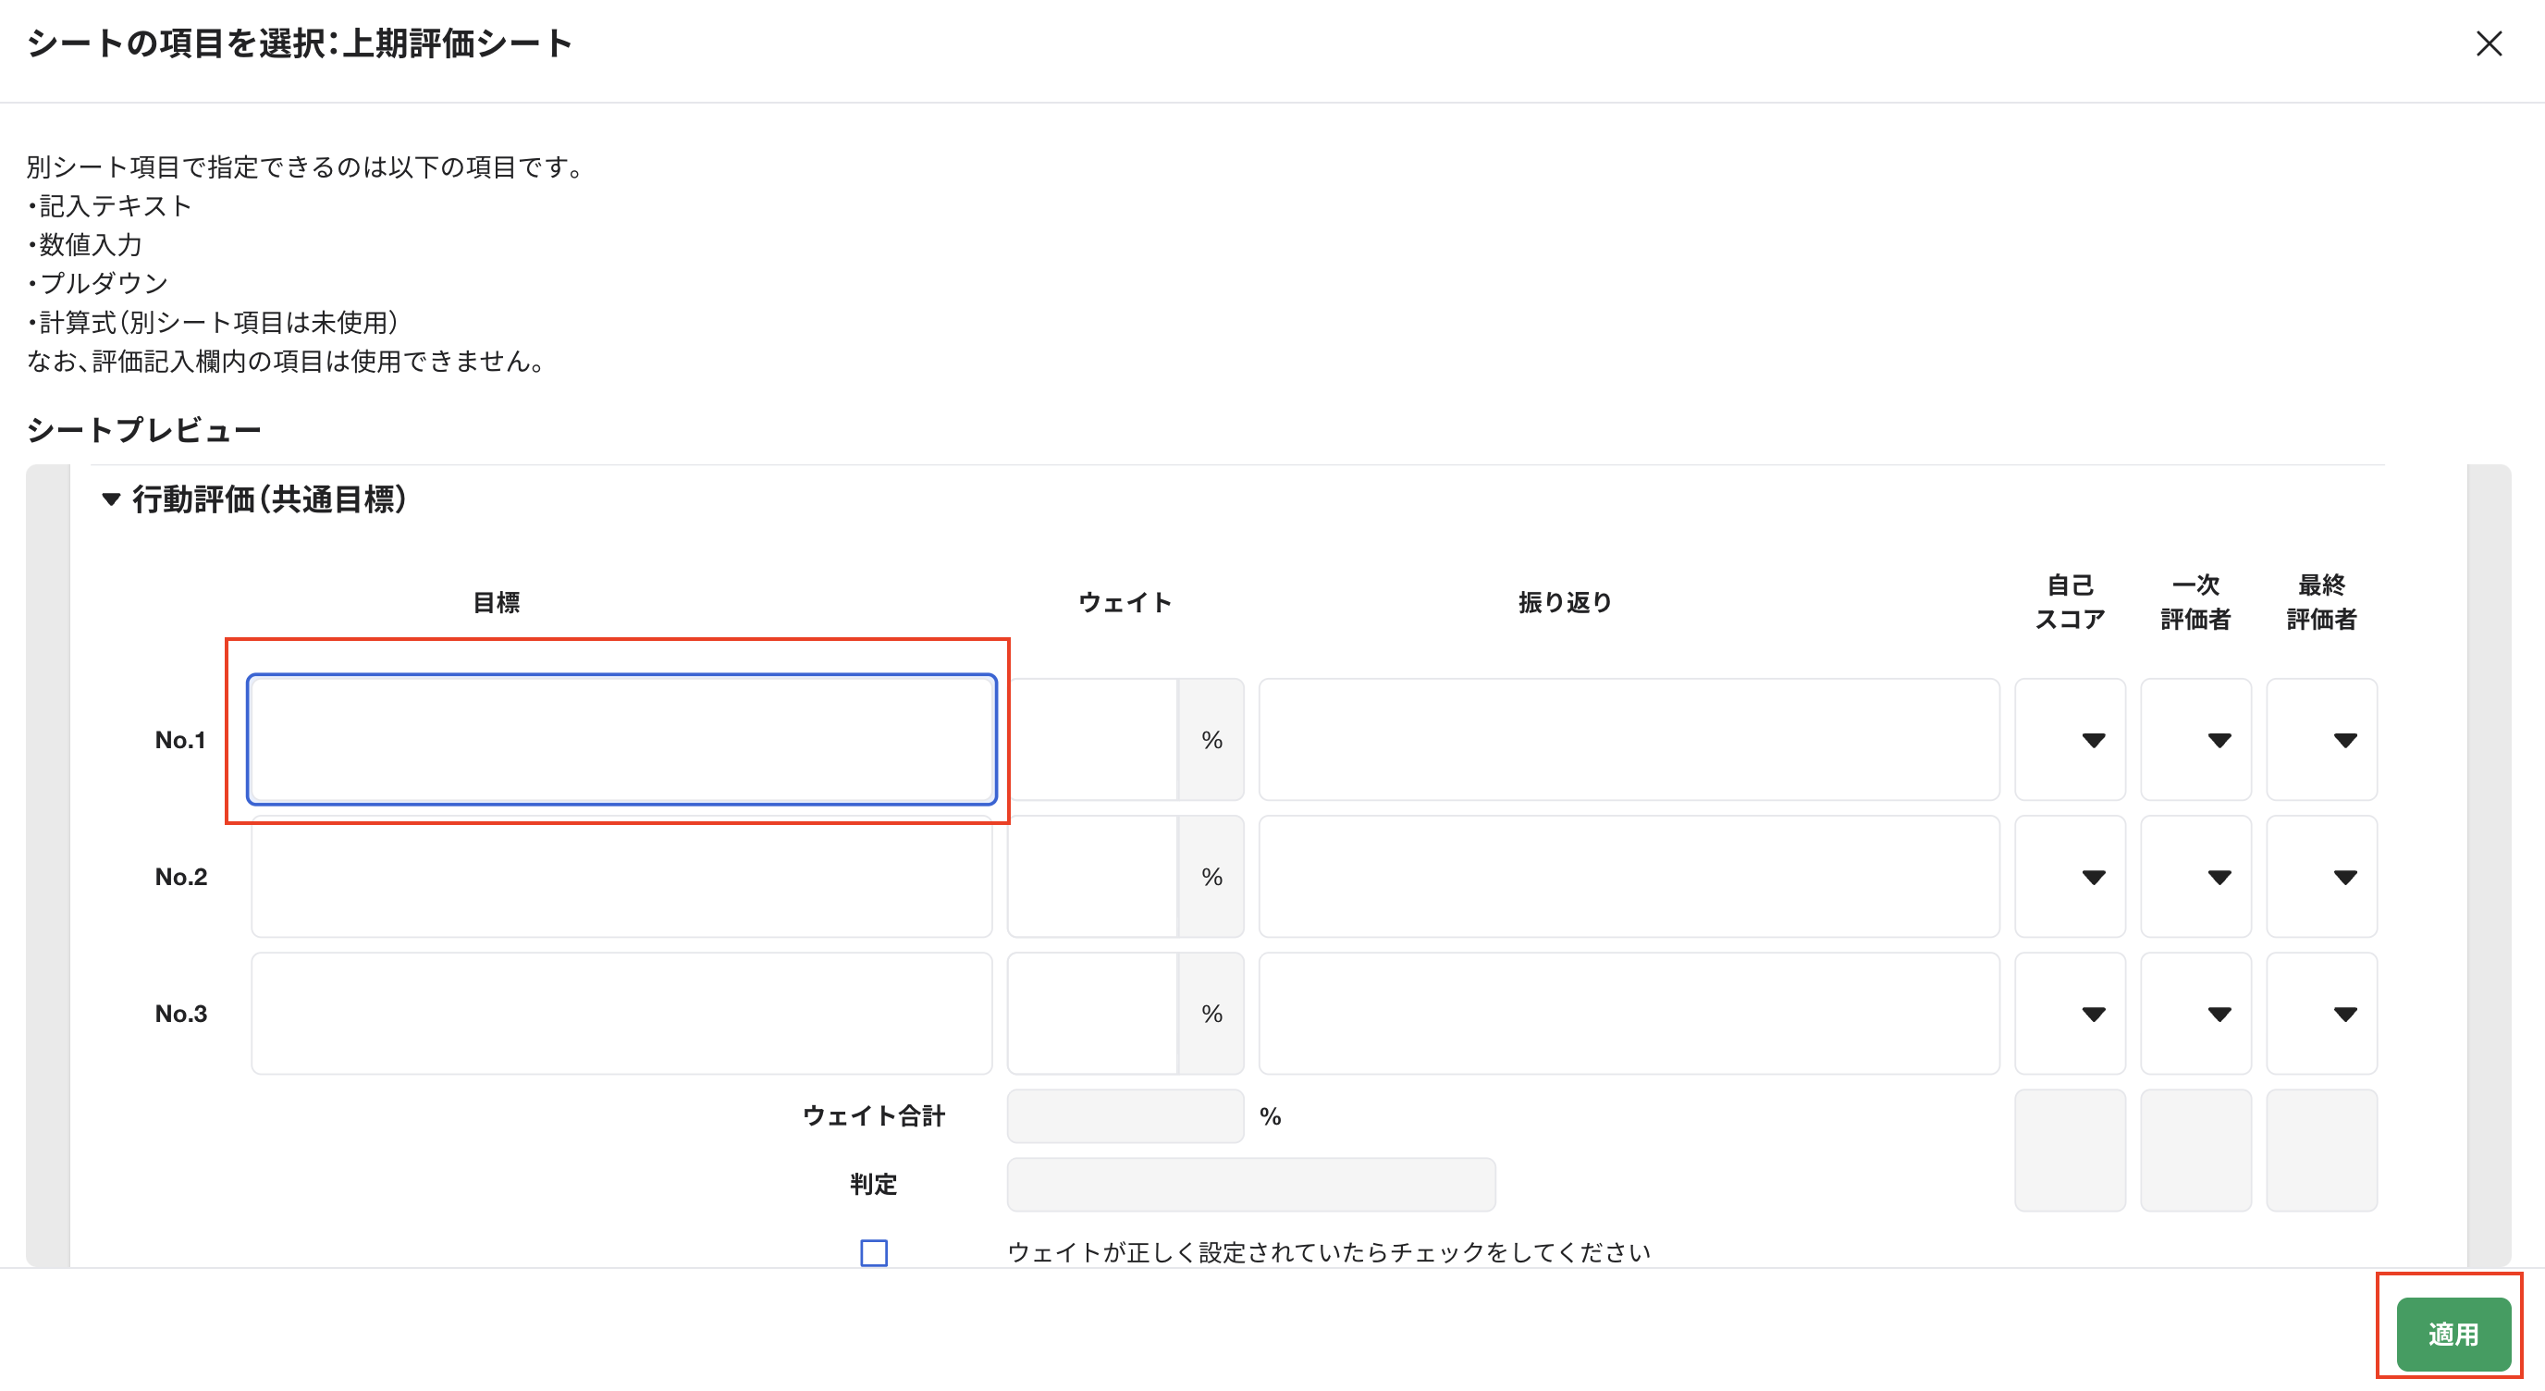
Task: Enable the ウェイト confirmation checkbox
Action: (872, 1251)
